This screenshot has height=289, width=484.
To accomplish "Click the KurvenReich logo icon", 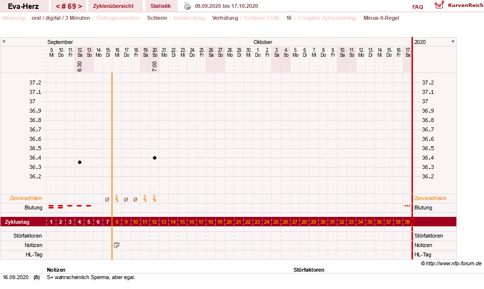I will (439, 5).
